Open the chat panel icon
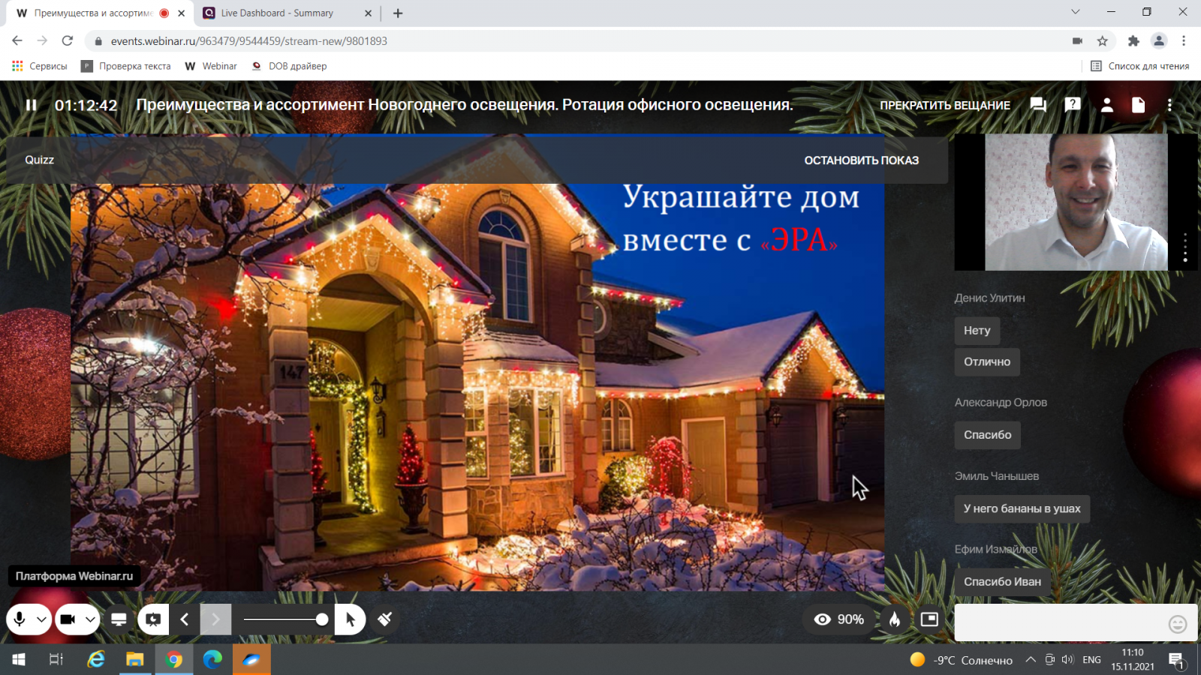The width and height of the screenshot is (1201, 675). click(x=1038, y=105)
